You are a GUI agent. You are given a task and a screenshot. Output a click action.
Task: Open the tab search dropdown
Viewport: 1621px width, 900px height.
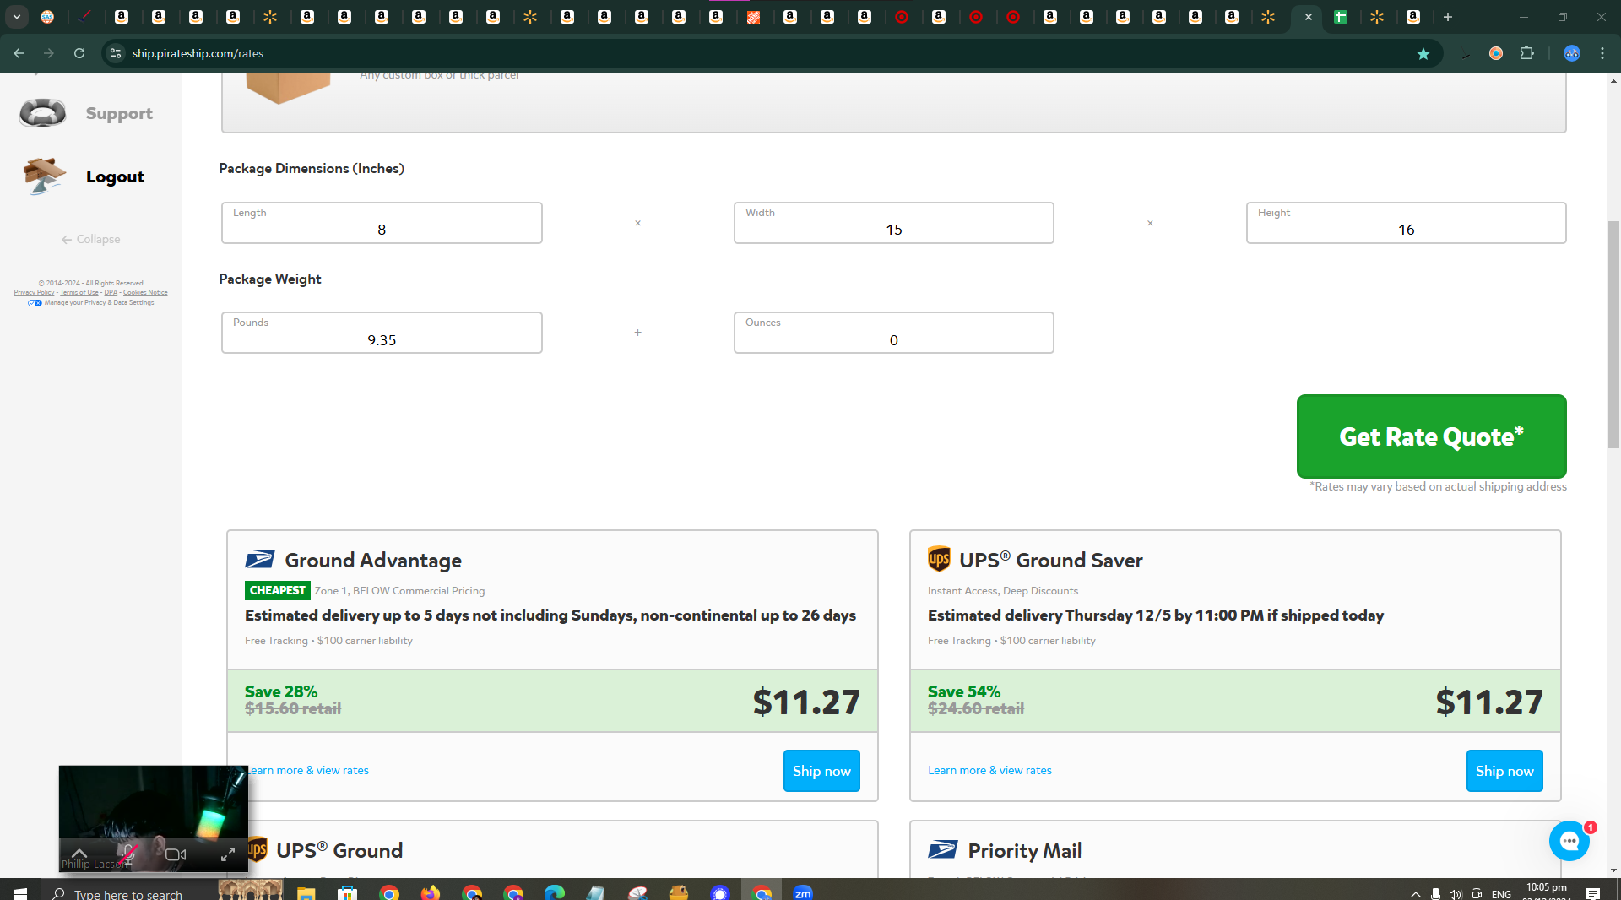point(17,17)
